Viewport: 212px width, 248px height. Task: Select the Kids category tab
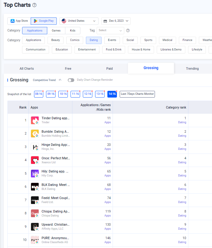73,31
